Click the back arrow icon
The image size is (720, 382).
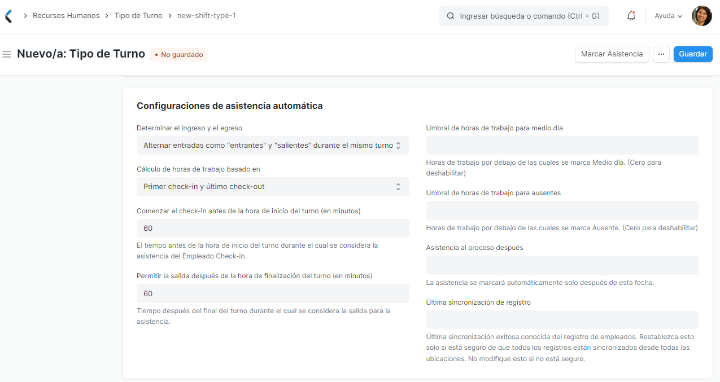tap(8, 15)
